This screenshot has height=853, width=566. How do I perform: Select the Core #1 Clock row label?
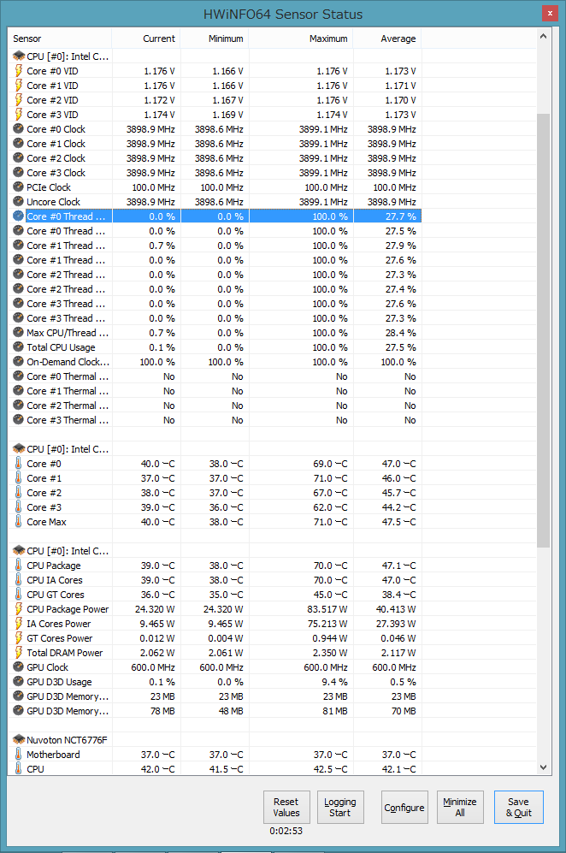(x=56, y=144)
